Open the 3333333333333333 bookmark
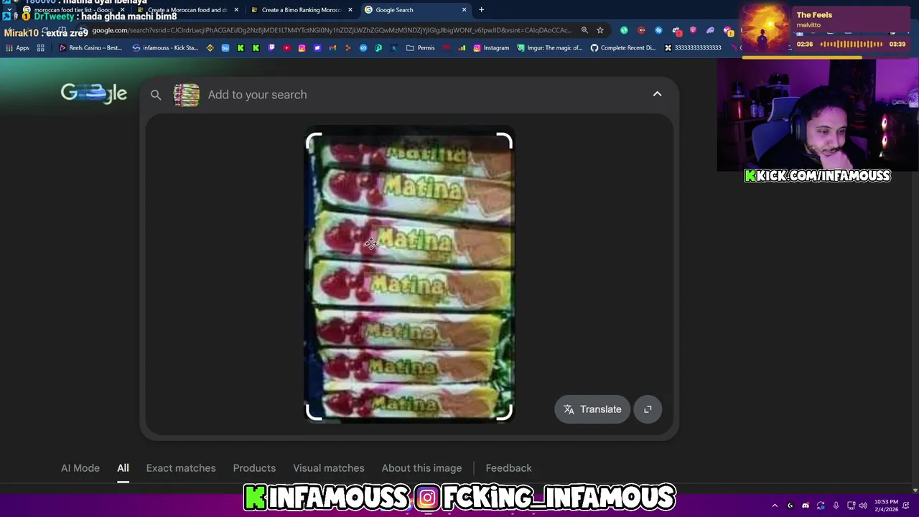 pyautogui.click(x=693, y=48)
